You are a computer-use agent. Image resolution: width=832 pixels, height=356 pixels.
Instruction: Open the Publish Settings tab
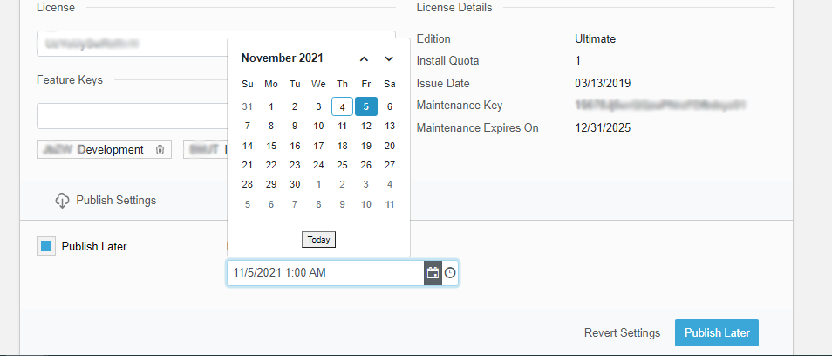pyautogui.click(x=106, y=201)
